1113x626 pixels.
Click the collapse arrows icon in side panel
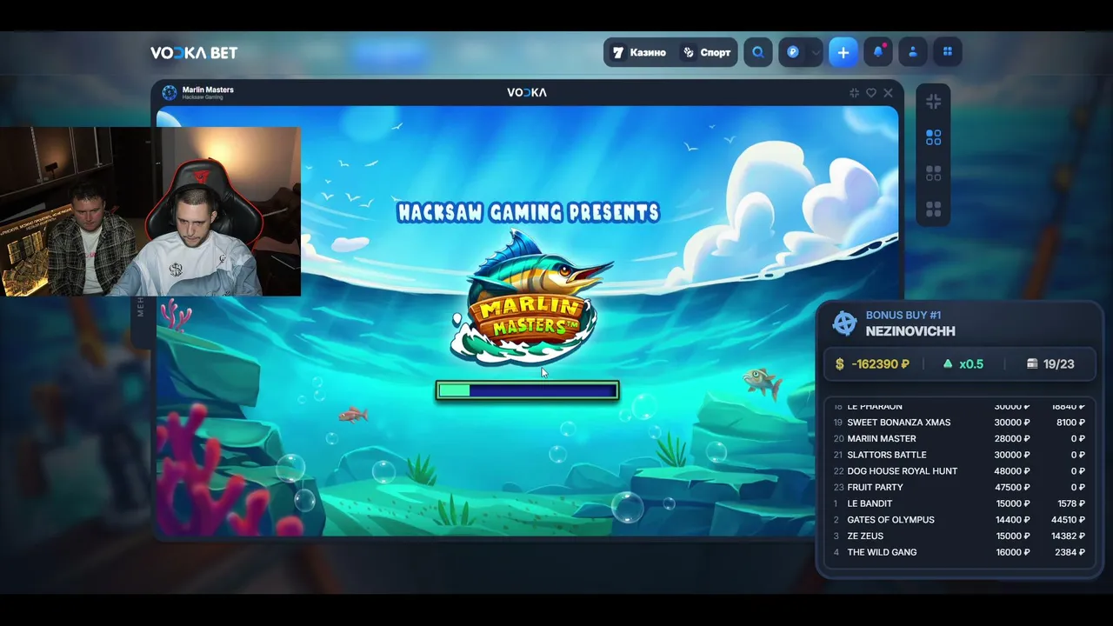tap(934, 102)
